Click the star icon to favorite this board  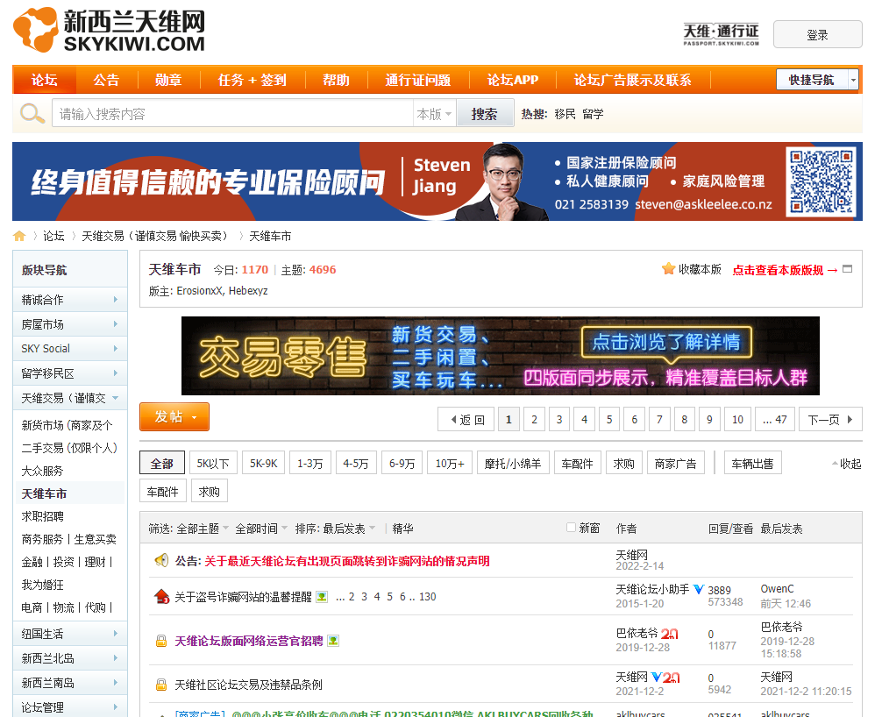point(668,269)
